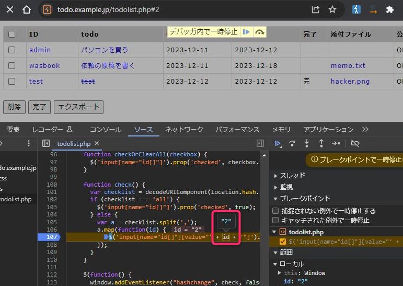403x286 pixels.
Task: Enable pause on uncaught exceptions
Action: tap(275, 211)
